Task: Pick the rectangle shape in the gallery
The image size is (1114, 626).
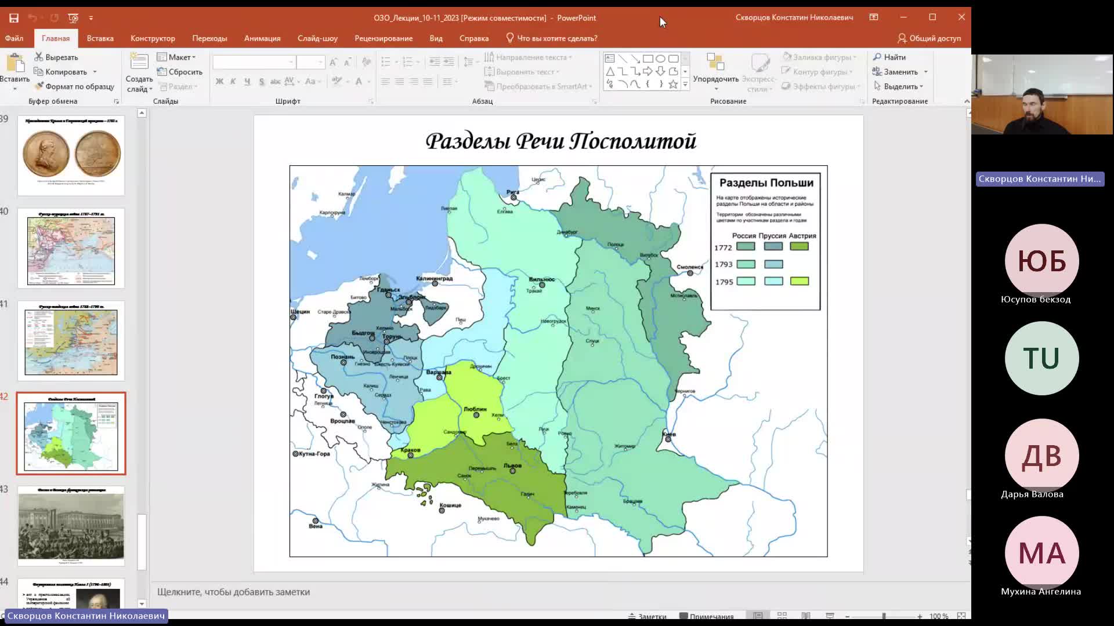Action: point(648,59)
